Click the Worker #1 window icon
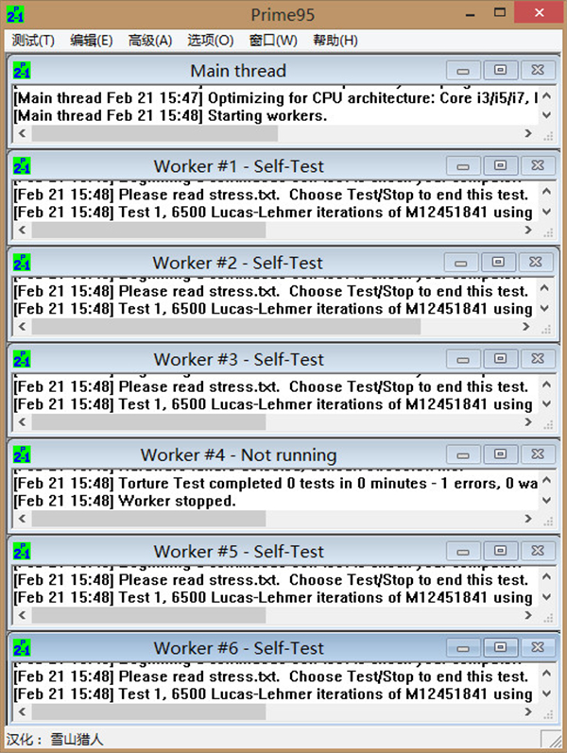 [x=23, y=166]
